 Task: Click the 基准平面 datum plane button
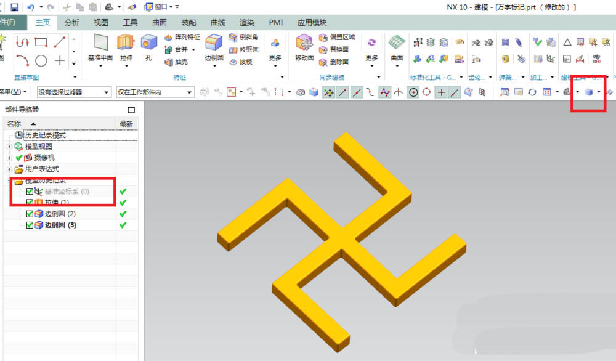(100, 51)
